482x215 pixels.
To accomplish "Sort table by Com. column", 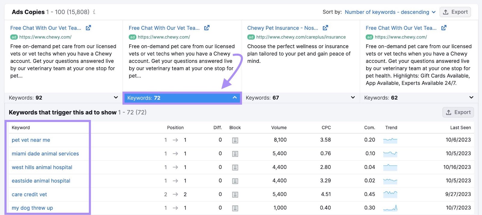I will [x=370, y=128].
